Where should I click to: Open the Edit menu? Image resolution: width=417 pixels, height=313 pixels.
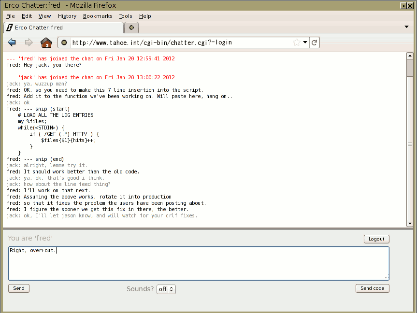[x=27, y=16]
